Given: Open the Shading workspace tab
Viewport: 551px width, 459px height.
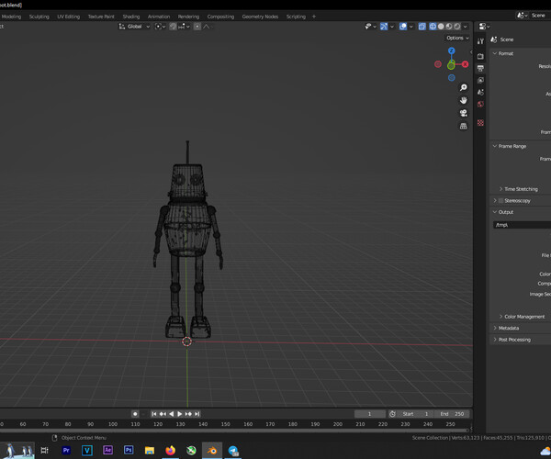Looking at the screenshot, I should (131, 17).
